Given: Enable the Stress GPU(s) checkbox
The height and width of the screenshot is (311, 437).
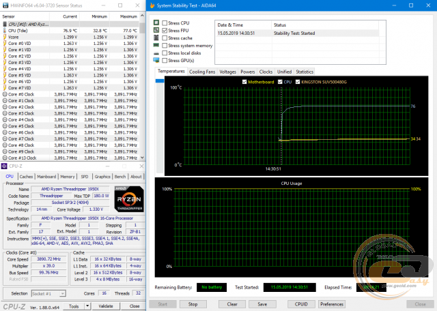Looking at the screenshot, I should 165,61.
